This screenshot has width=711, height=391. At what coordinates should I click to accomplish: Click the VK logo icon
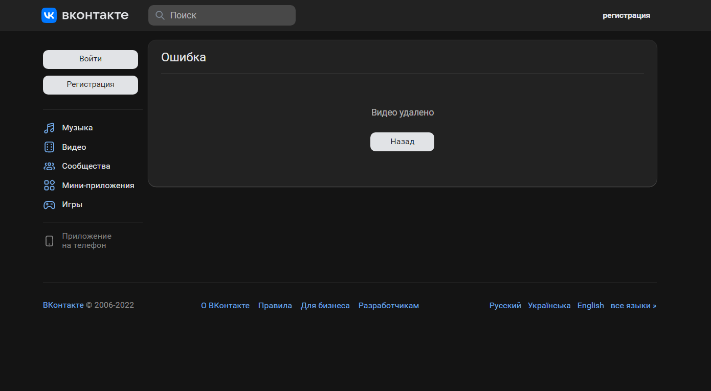click(x=49, y=15)
